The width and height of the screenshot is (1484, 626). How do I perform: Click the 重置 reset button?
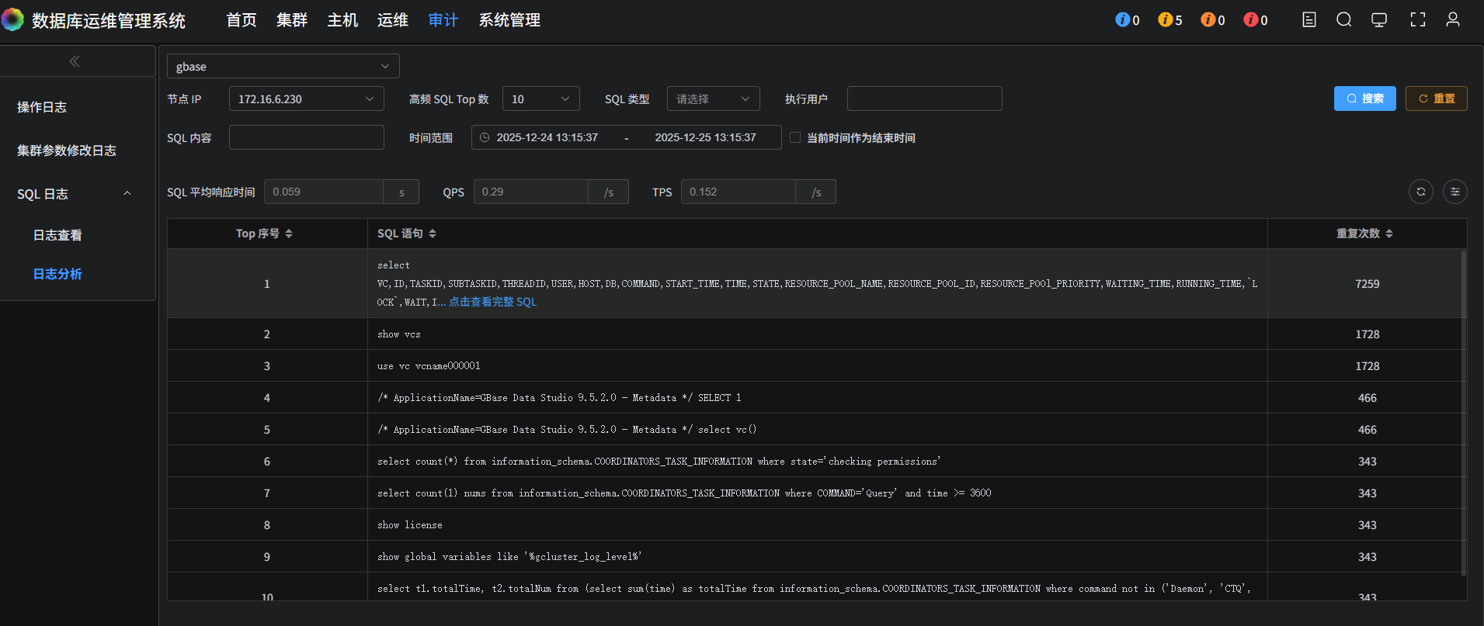pyautogui.click(x=1437, y=99)
